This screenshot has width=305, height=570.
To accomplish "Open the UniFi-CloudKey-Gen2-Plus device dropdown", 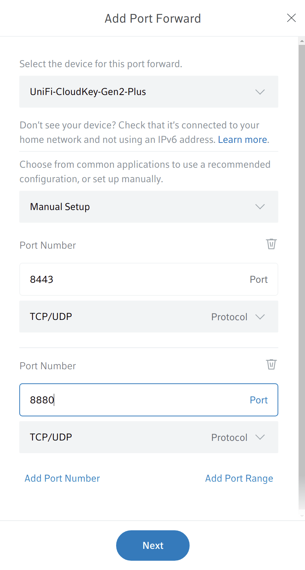I will click(148, 92).
